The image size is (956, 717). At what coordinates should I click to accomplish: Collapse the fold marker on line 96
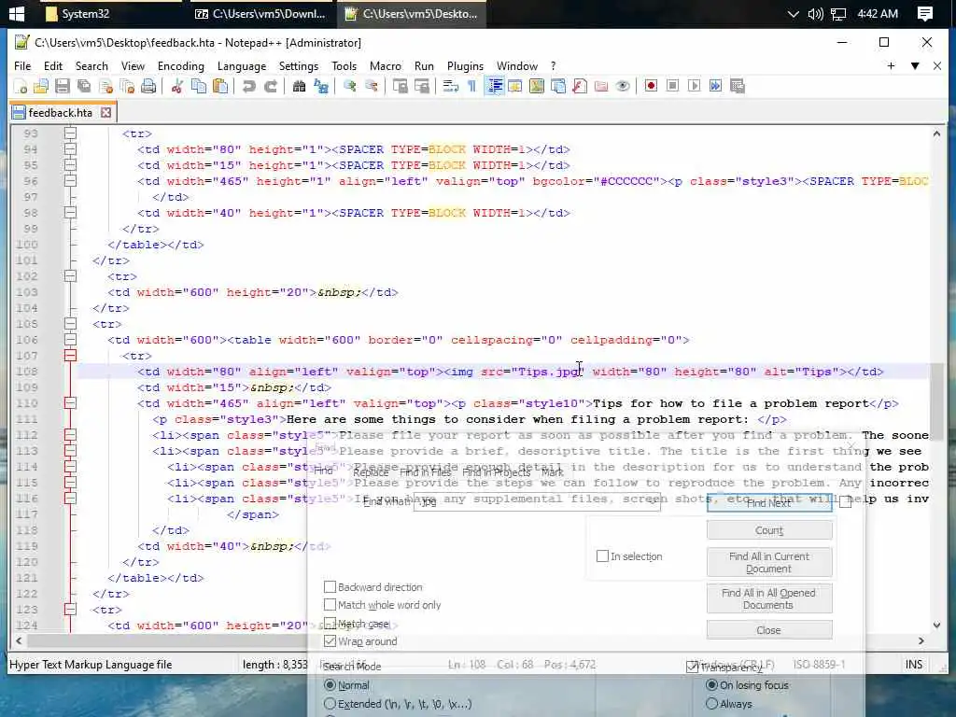click(x=70, y=181)
